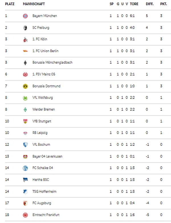Image resolution: width=171 pixels, height=223 pixels.
Task: Open the Bayer 04 Leverkusen team page
Action: tap(47, 156)
